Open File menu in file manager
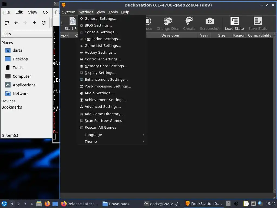 [x=6, y=12]
